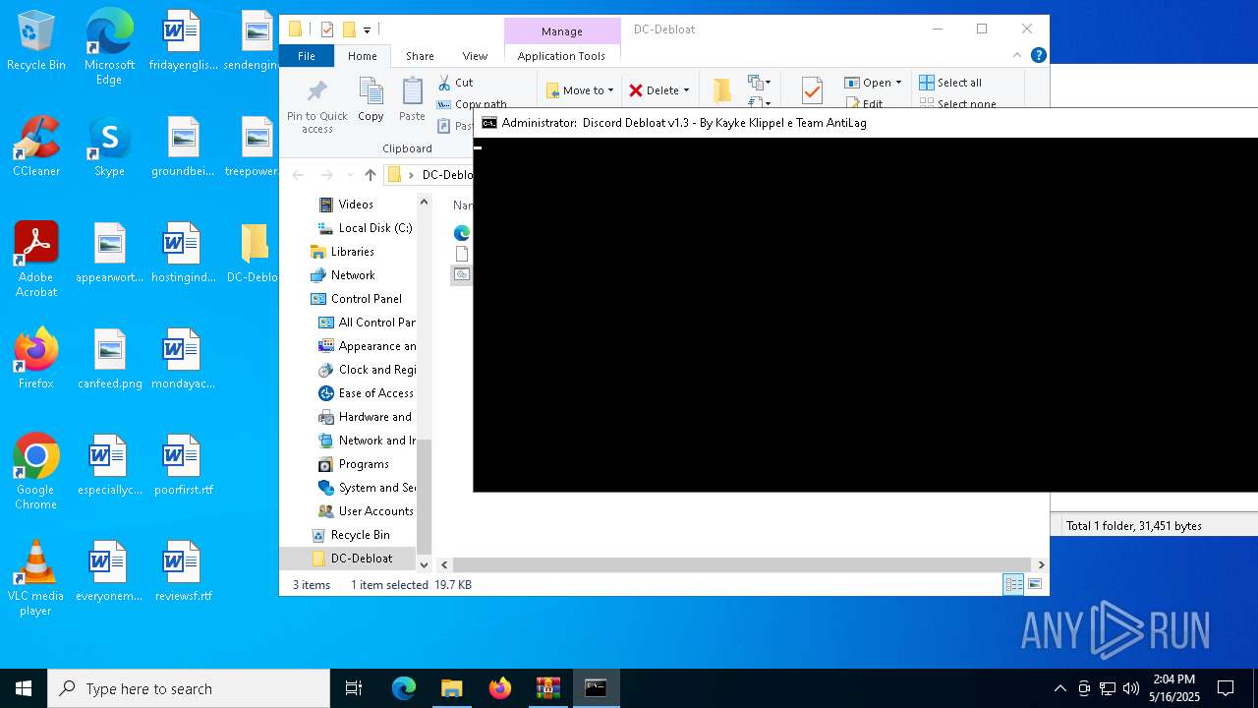Screen dimensions: 1258x708
Task: Open the recent locations dropdown in Explorer
Action: [x=349, y=175]
